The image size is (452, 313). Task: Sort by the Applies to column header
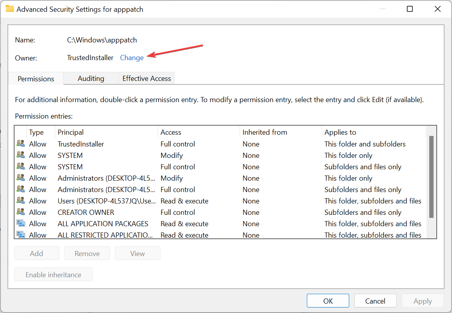(x=374, y=132)
